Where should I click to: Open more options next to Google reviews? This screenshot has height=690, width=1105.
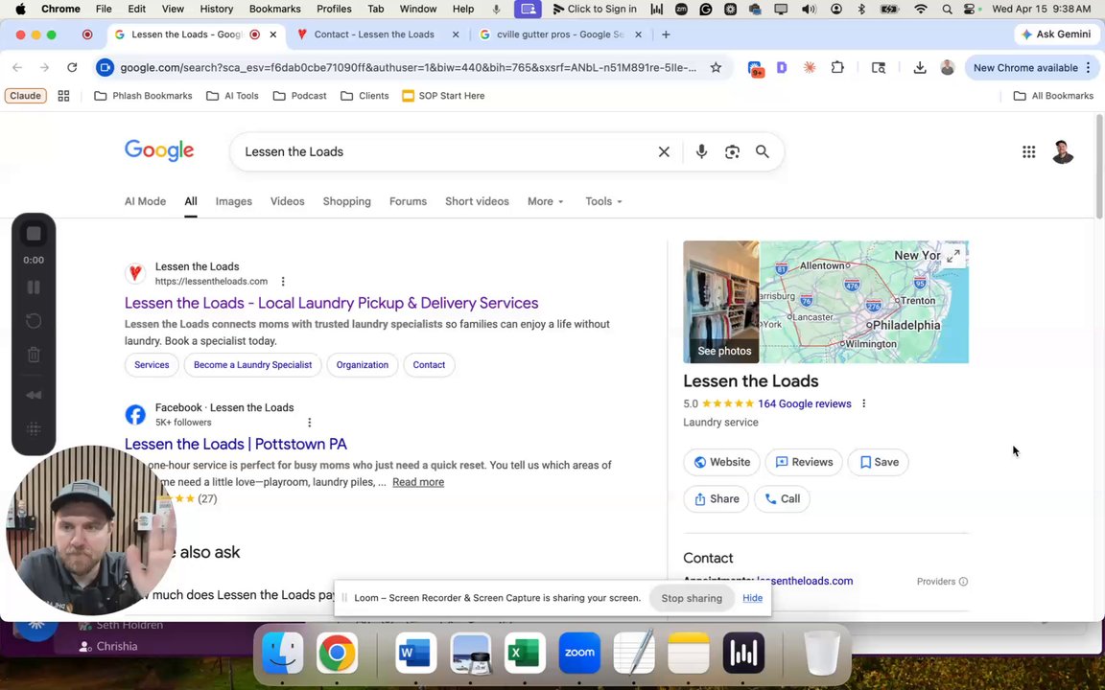864,404
